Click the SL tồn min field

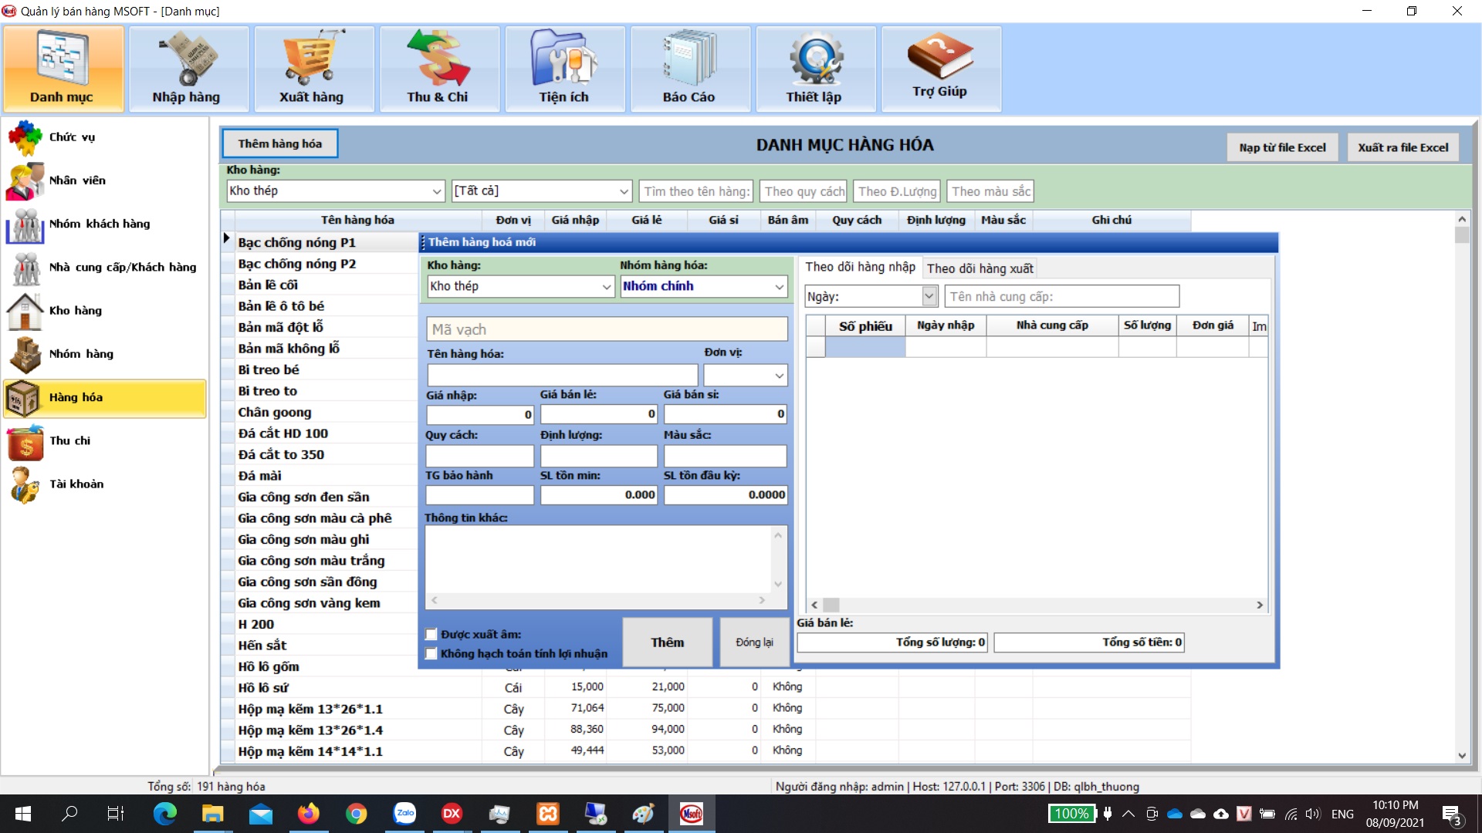coord(599,495)
